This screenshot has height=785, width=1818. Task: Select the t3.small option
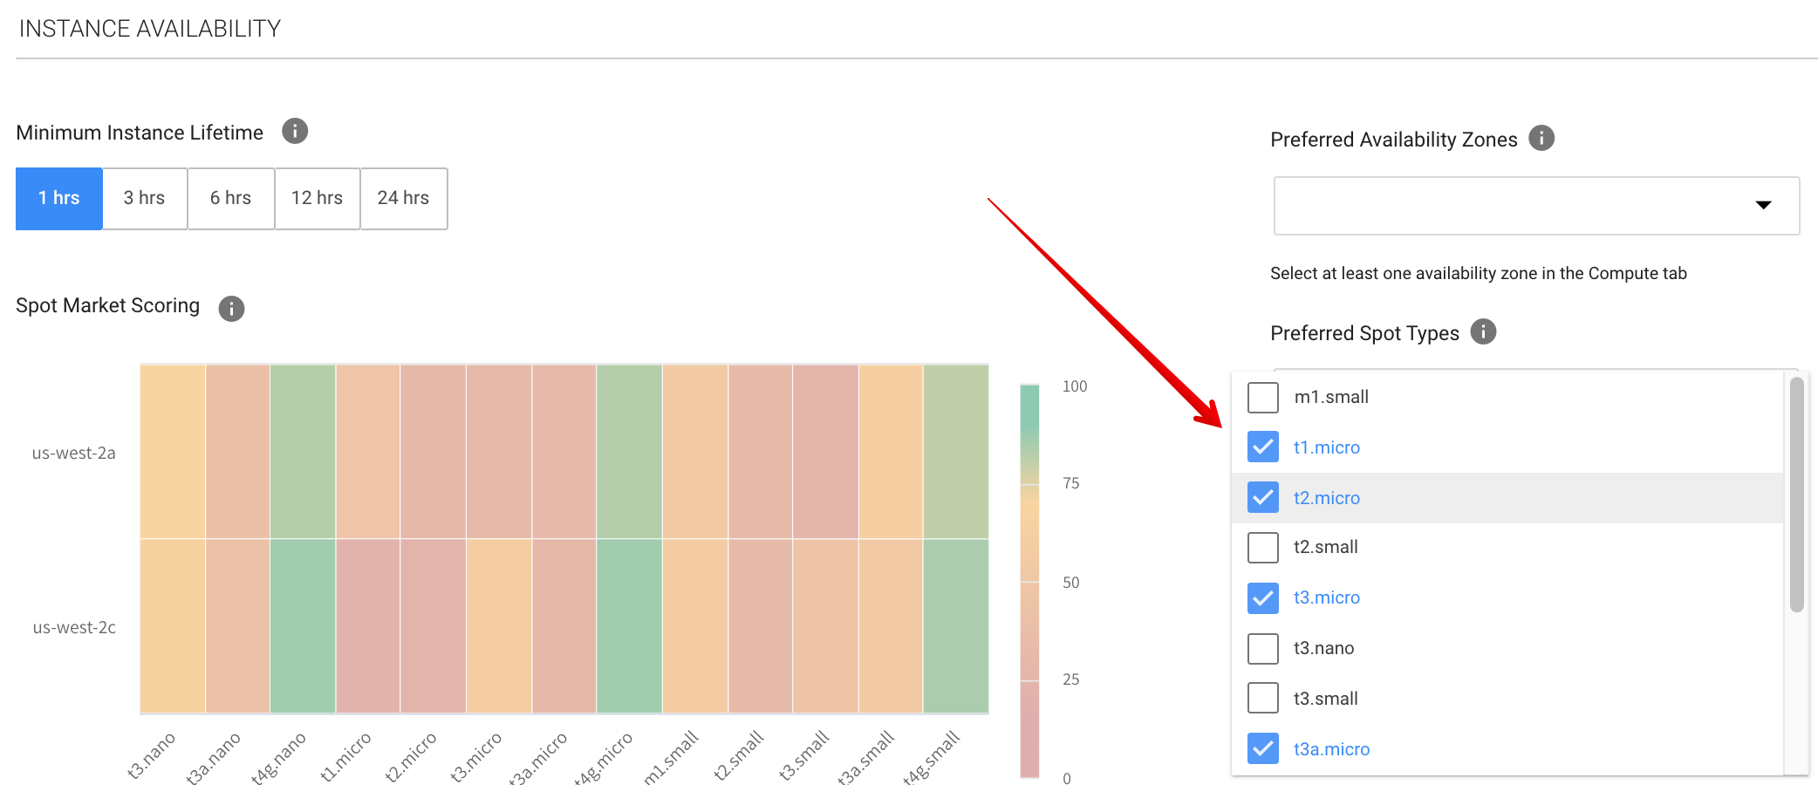click(1262, 699)
